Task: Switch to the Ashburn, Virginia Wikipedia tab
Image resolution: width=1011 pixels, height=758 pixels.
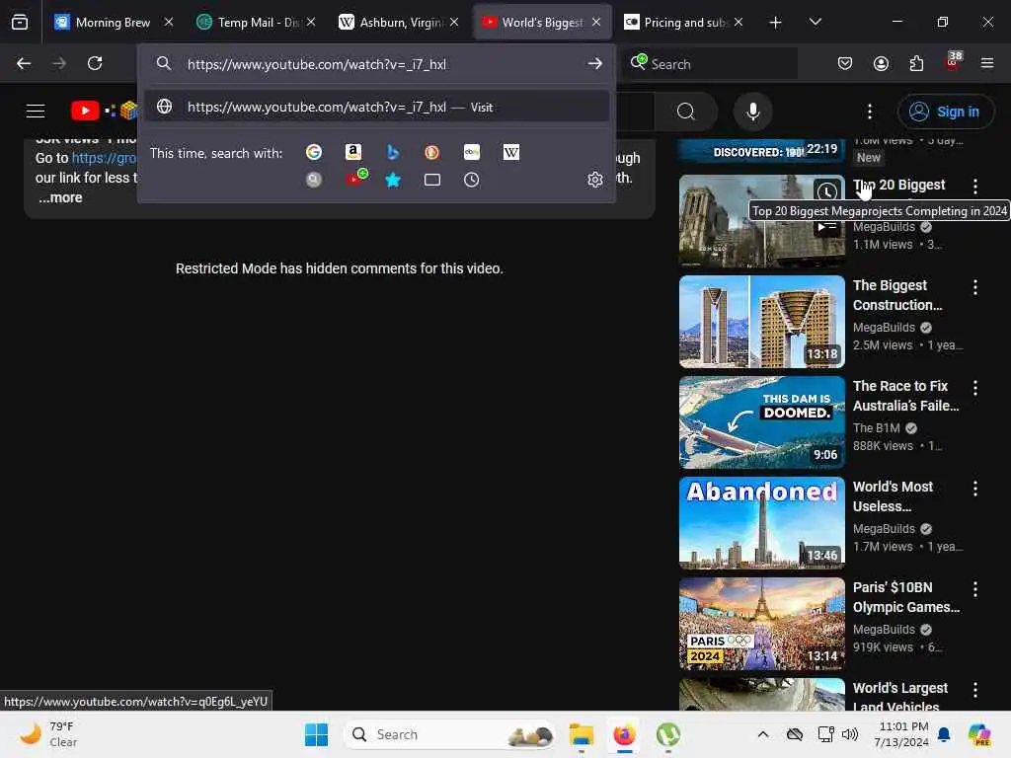Action: point(400,23)
